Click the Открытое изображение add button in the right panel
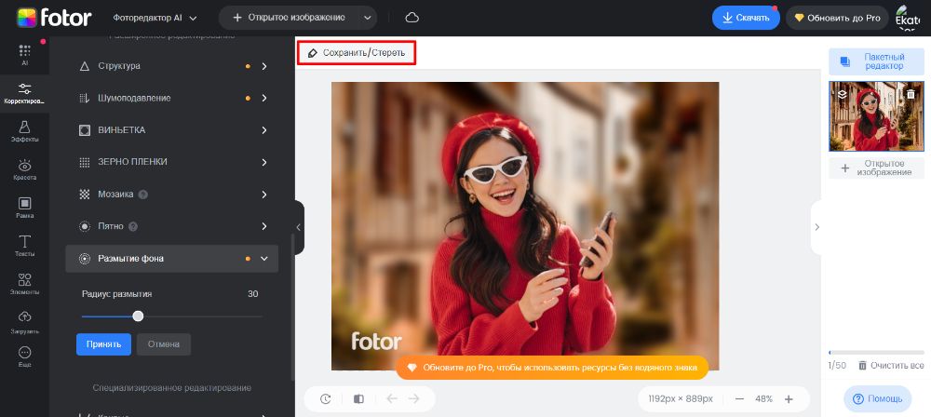This screenshot has width=931, height=417. pyautogui.click(x=876, y=168)
